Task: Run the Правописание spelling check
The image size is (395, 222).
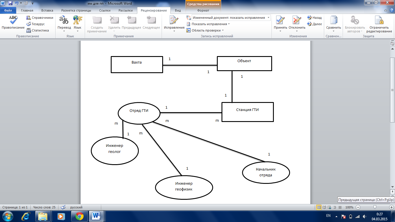Action: pos(13,23)
